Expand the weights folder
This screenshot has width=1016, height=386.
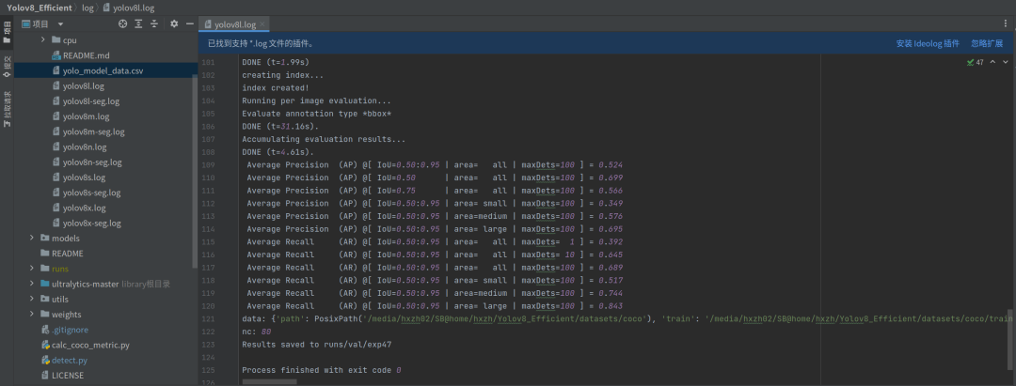click(x=32, y=315)
